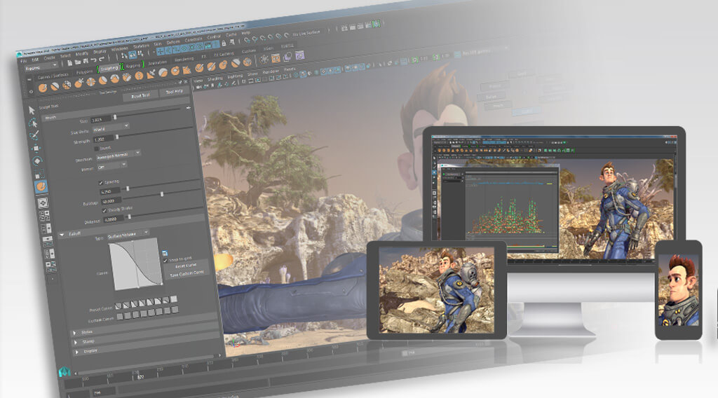Image resolution: width=718 pixels, height=398 pixels.
Task: Pick the Scale tool in toolbox
Action: [x=39, y=174]
